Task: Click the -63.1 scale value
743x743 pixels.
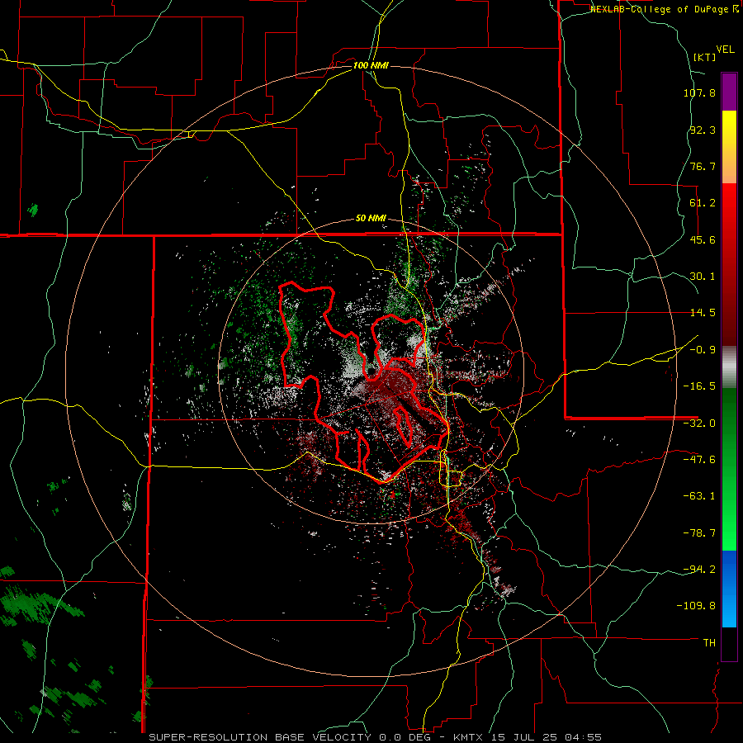Action: coord(699,496)
